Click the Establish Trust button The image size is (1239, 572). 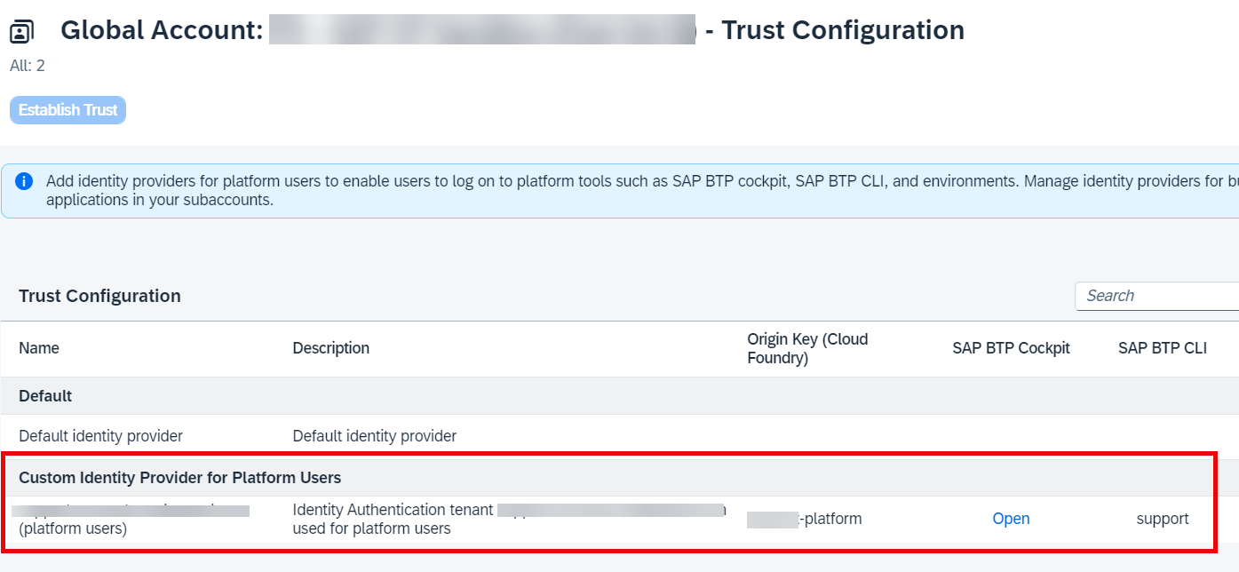click(68, 110)
